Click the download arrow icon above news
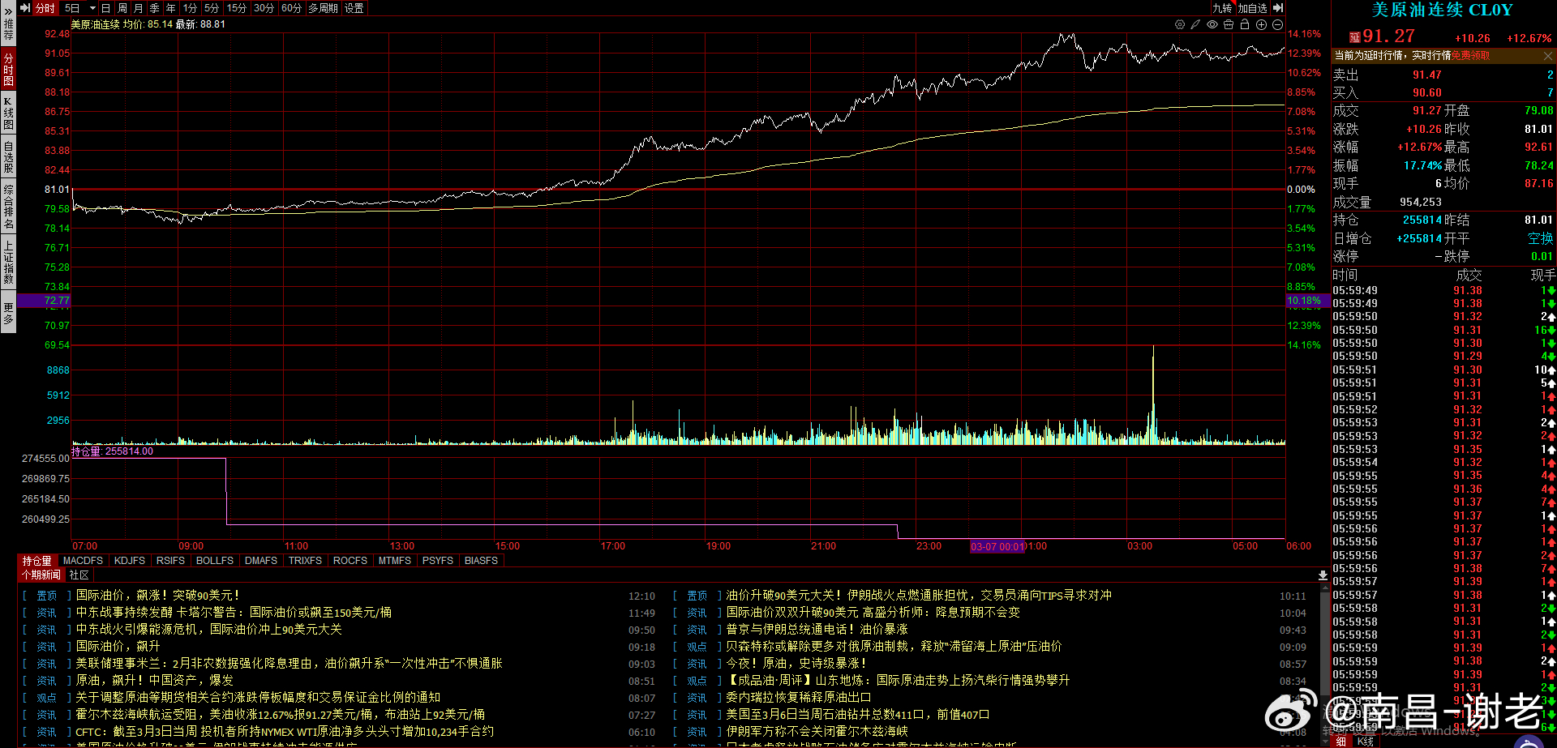1557x748 pixels. pyautogui.click(x=1323, y=575)
